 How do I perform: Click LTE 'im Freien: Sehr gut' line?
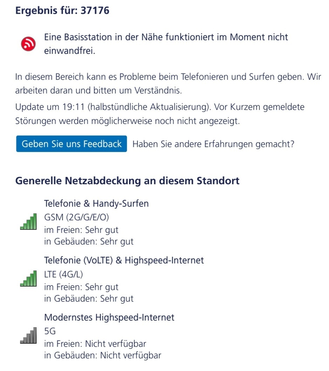pos(81,287)
